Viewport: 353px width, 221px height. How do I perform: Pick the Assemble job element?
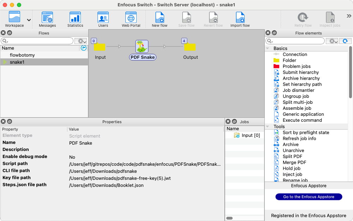click(297, 108)
